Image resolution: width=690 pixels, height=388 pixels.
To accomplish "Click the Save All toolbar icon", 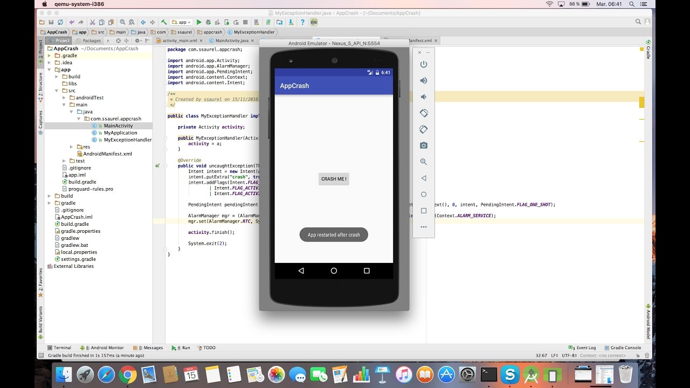I will pos(51,22).
